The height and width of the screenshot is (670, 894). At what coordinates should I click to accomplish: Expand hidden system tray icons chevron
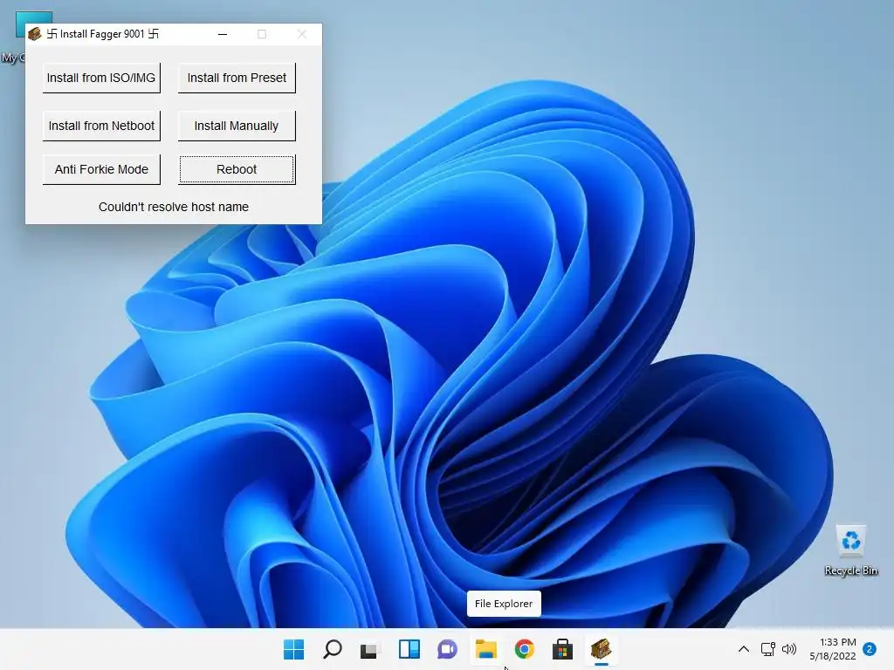(744, 649)
